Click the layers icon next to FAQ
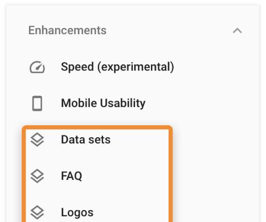The image size is (266, 222). coord(37,176)
